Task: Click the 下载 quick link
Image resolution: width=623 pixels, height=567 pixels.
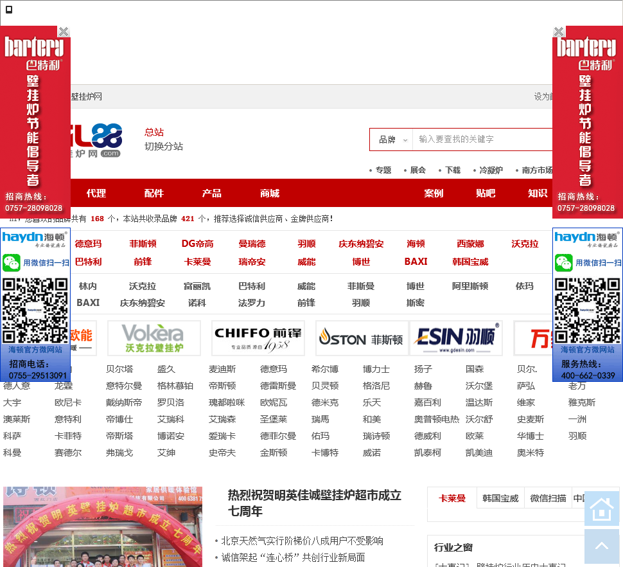Action: click(x=453, y=170)
